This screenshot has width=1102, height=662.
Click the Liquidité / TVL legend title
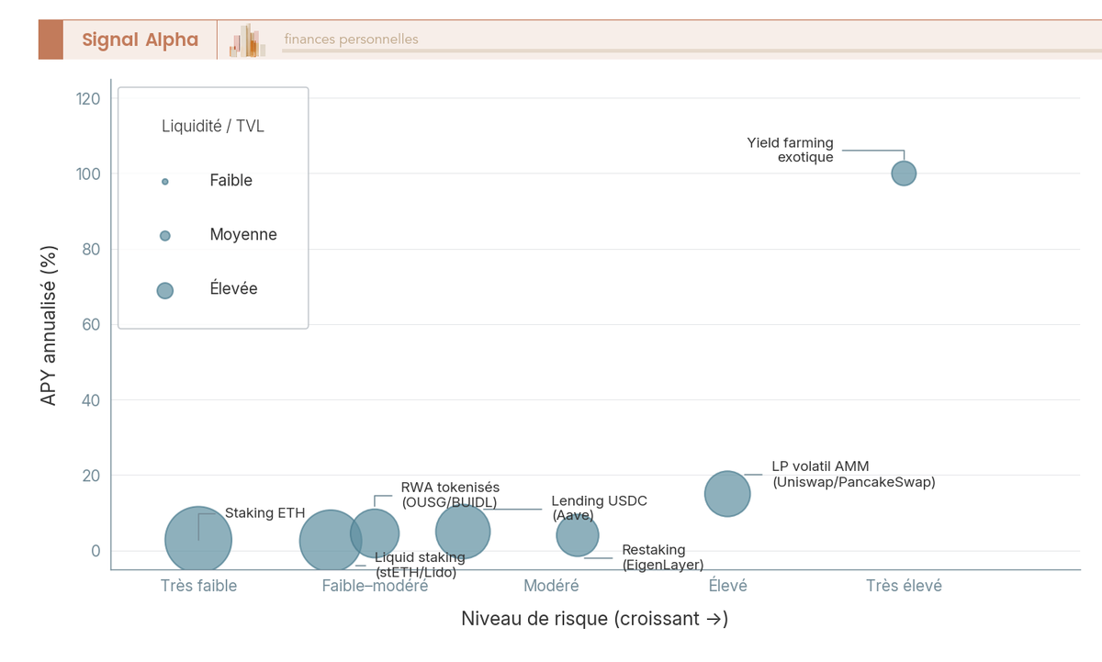tap(213, 127)
